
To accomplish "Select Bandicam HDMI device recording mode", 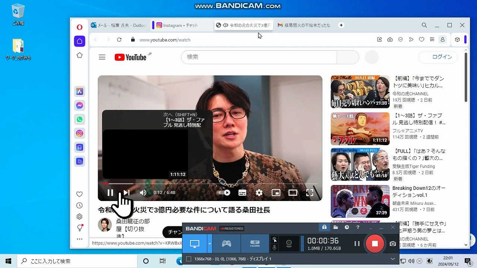I will 255,243.
